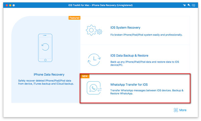Click 'Transfer WhatsApp messages between iOS devices' text
This screenshot has height=121, width=201.
click(147, 92)
